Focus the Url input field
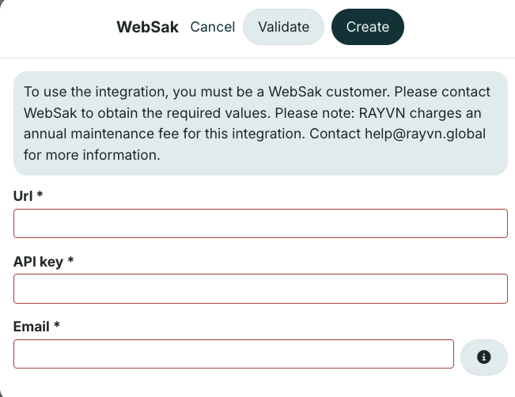Viewport: 515px width, 397px height. pos(260,224)
